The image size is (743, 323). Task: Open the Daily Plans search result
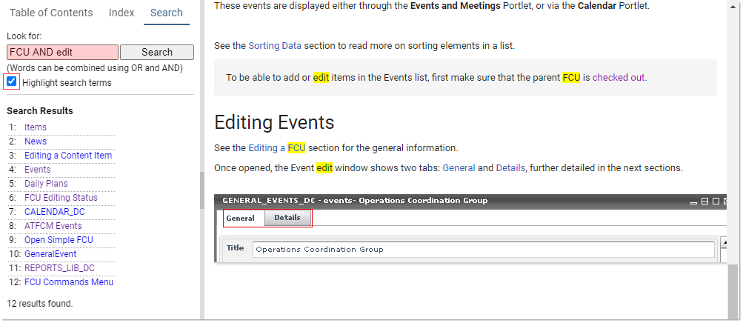(46, 184)
